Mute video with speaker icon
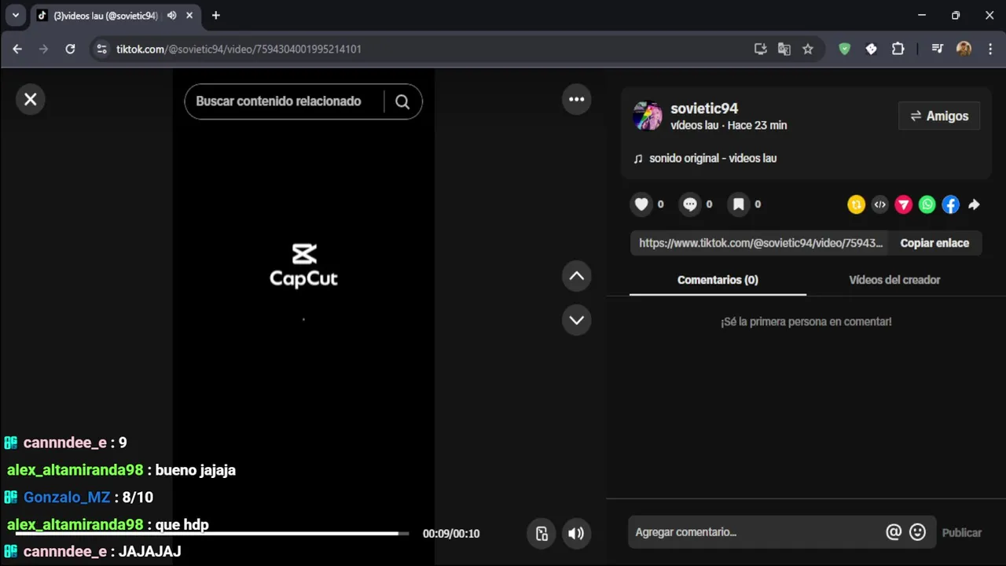 576,534
